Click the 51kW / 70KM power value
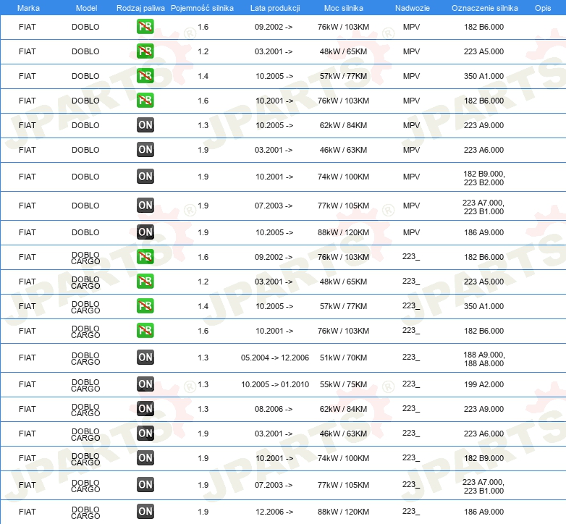The height and width of the screenshot is (524, 566). coord(343,358)
